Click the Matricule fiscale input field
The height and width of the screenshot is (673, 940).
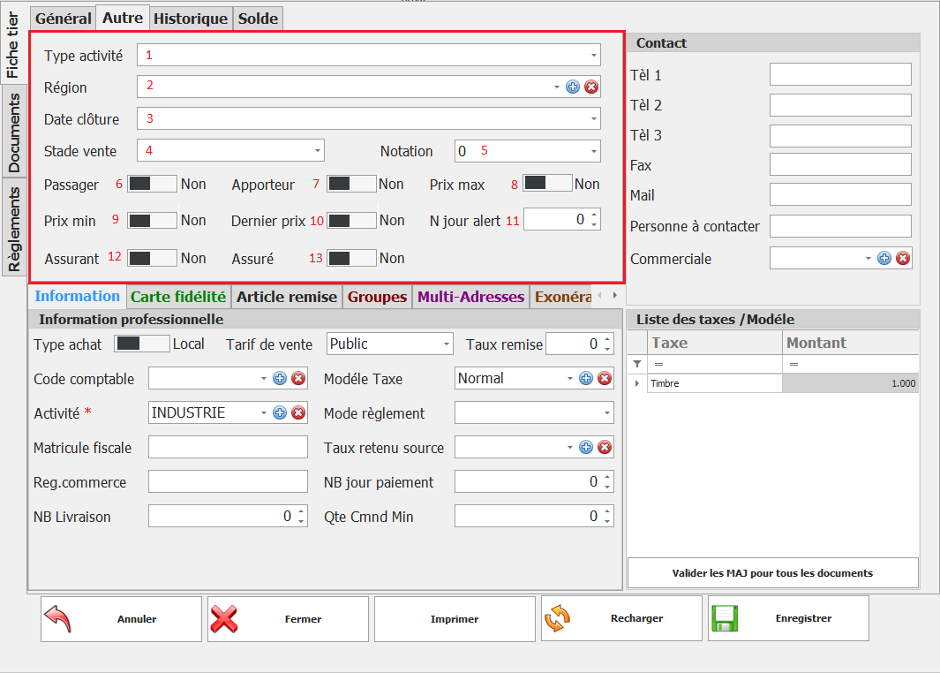tap(228, 448)
